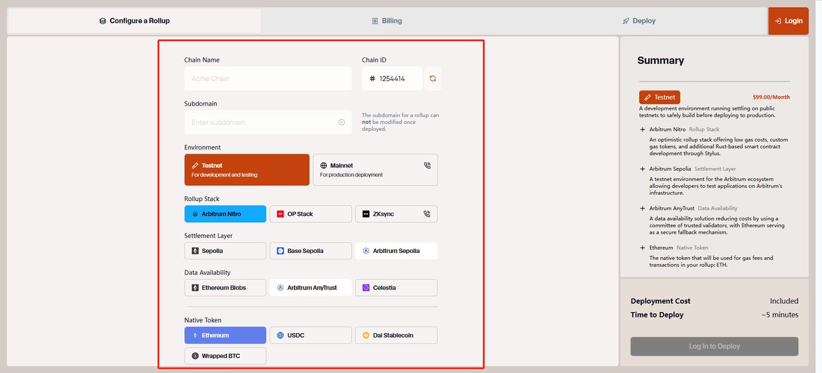This screenshot has height=373, width=822.
Task: Set Dai Stablecoin as native token
Action: [x=396, y=335]
